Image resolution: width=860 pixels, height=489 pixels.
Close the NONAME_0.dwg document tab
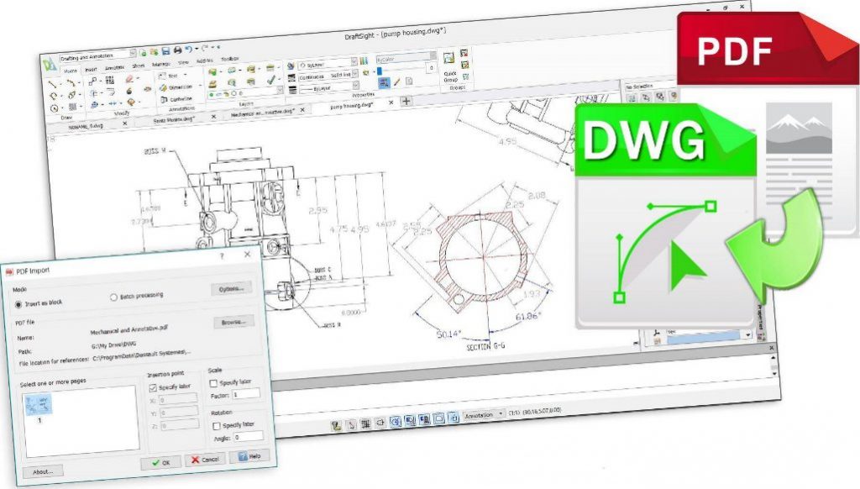click(x=124, y=124)
